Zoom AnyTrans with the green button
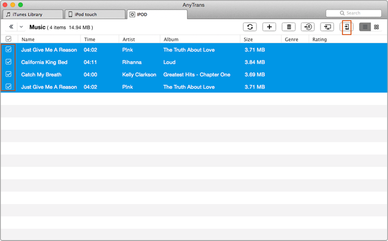 pyautogui.click(x=21, y=4)
